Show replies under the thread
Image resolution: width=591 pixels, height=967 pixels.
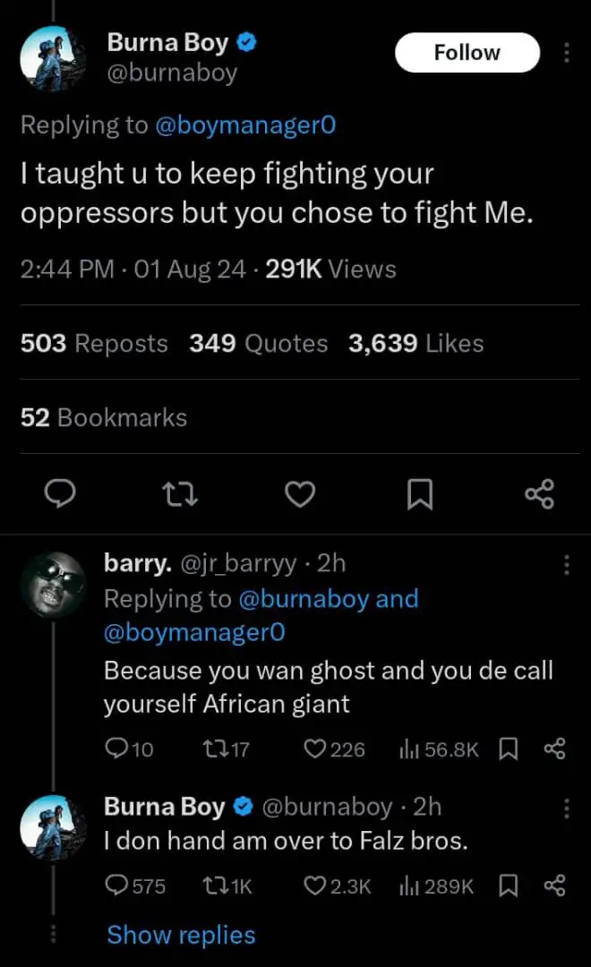(181, 936)
